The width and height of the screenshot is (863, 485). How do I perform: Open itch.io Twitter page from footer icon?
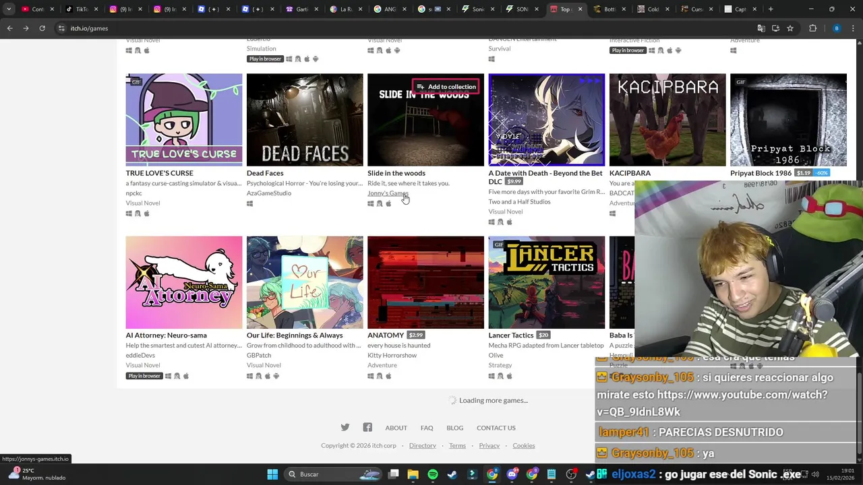pos(345,427)
